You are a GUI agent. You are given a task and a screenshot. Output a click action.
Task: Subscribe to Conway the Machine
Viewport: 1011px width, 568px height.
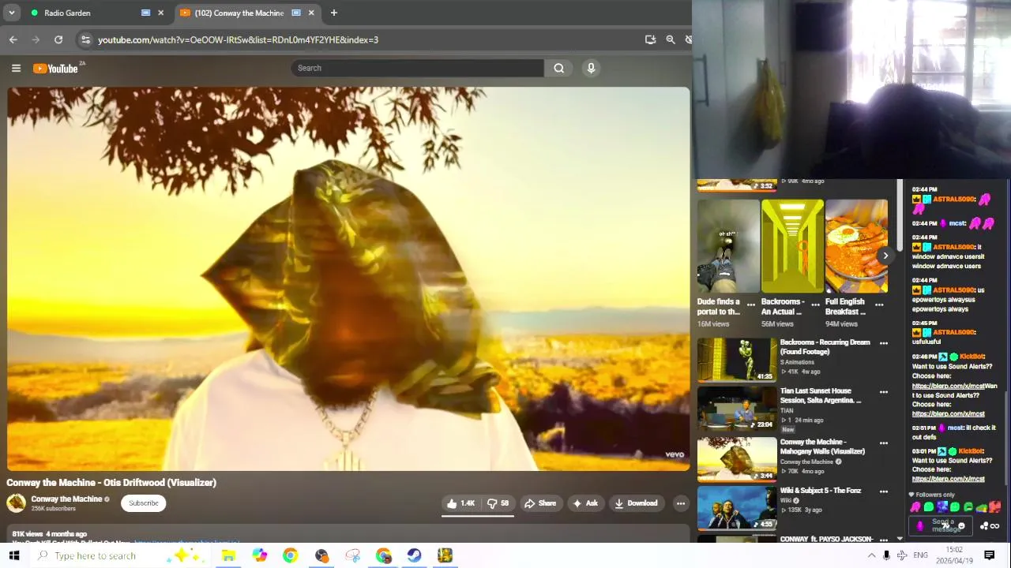(x=144, y=503)
